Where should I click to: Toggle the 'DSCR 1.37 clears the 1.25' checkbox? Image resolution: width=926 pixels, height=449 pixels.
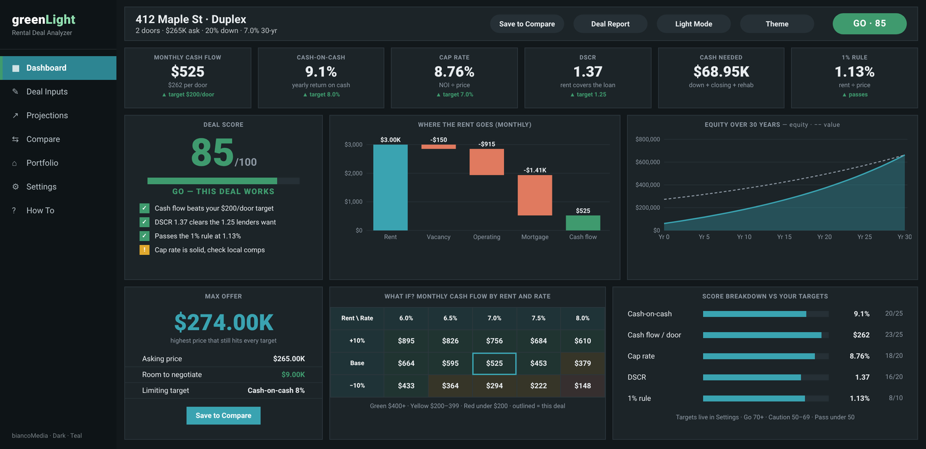point(144,222)
